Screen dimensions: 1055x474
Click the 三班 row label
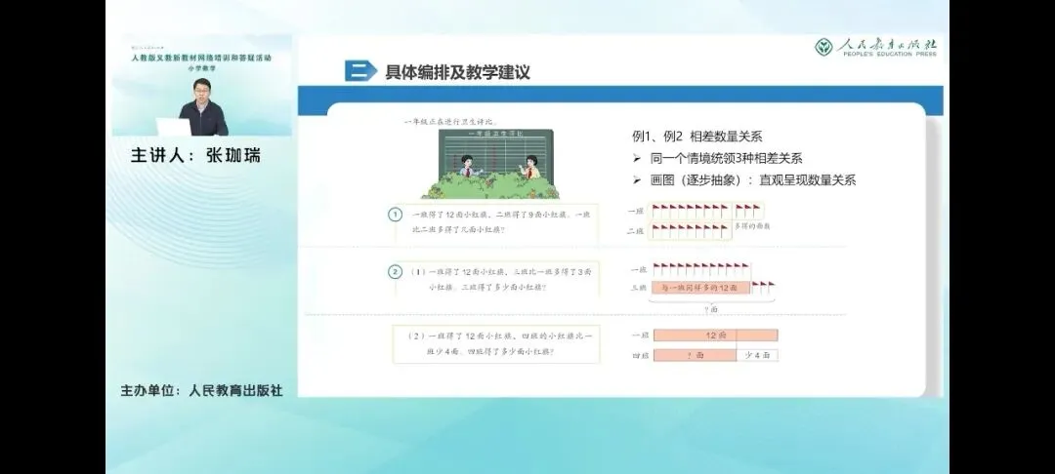tap(639, 288)
